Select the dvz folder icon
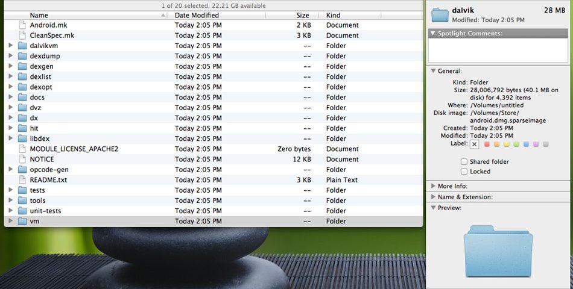The image size is (573, 289). pyautogui.click(x=23, y=108)
